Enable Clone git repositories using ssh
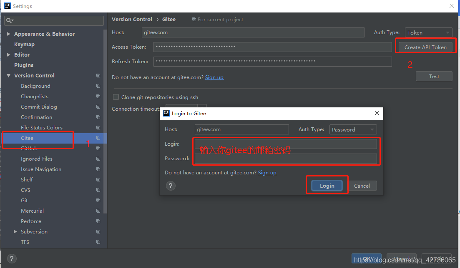Image resolution: width=460 pixels, height=268 pixels. coord(116,97)
